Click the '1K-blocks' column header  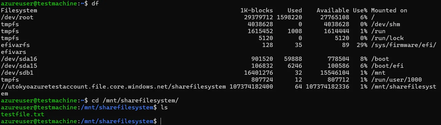click(x=256, y=11)
